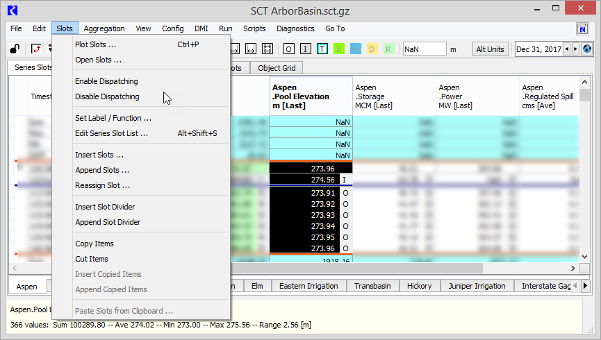
Task: Click the Alt Units button
Action: (490, 49)
